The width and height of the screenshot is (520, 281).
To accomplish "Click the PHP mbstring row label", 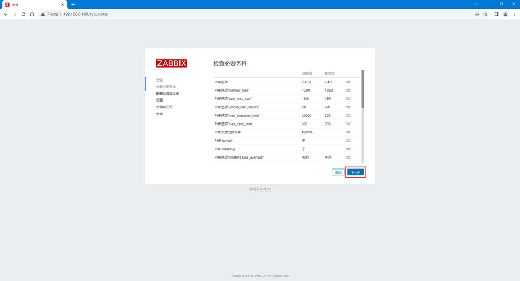I will [x=224, y=149].
